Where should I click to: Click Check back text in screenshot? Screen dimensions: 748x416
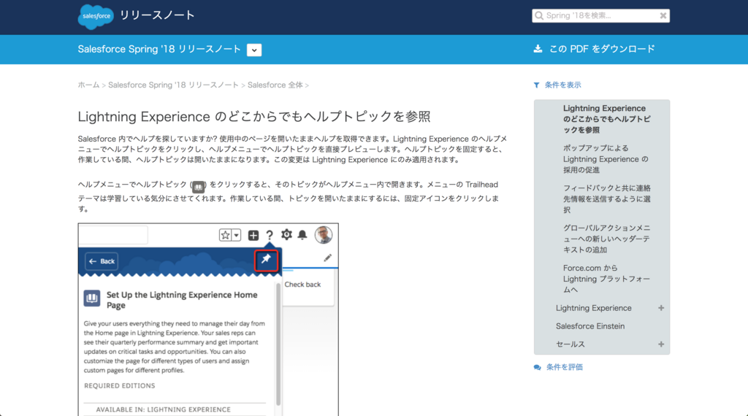coord(302,285)
